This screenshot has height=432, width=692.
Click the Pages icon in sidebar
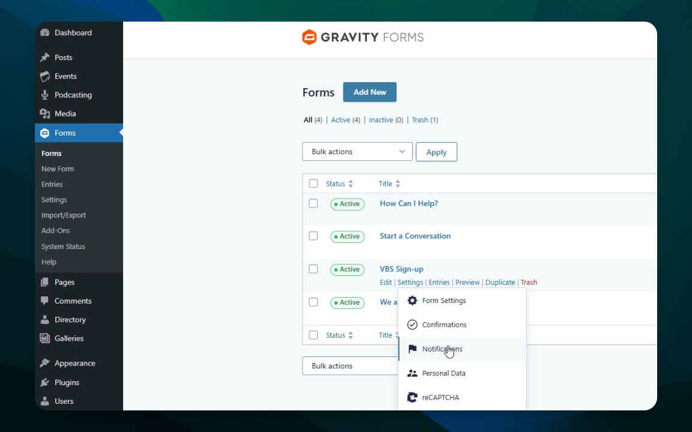pos(44,282)
